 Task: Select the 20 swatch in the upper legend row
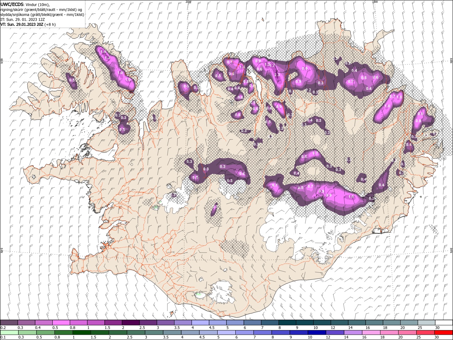point(409,323)
